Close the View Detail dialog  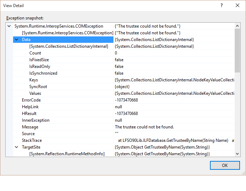coord(238,6)
